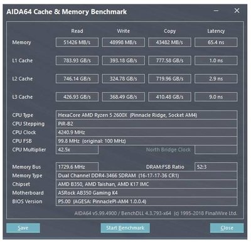Screen dimensions: 251x245
Task: Click the Memory row label
Action: pos(21,43)
